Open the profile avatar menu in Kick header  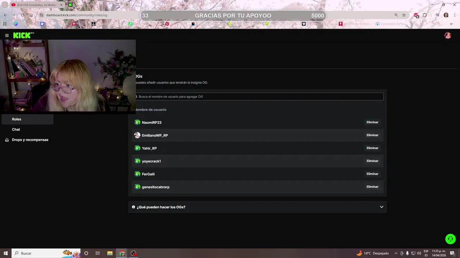[x=448, y=35]
